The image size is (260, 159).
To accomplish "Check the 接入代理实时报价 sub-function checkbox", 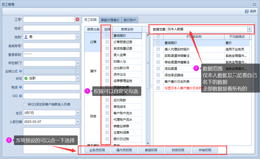I will pyautogui.click(x=158, y=49).
